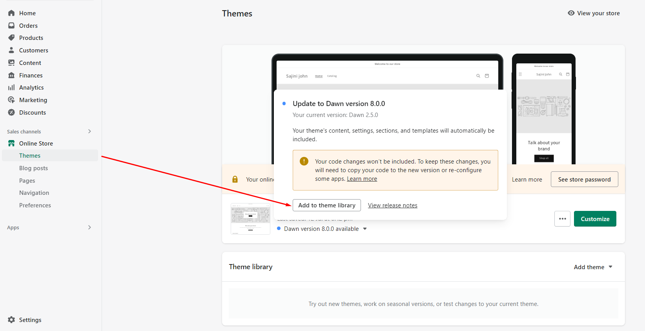The width and height of the screenshot is (645, 331).
Task: Click See store password button
Action: [x=584, y=179]
